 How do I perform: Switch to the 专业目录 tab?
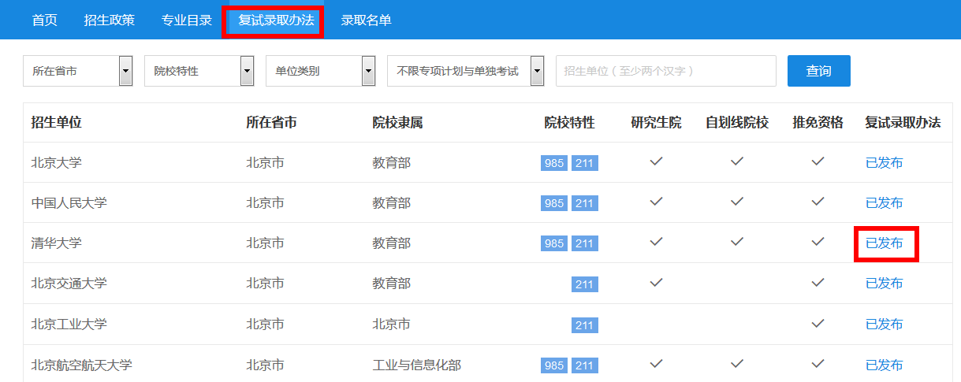click(x=187, y=20)
